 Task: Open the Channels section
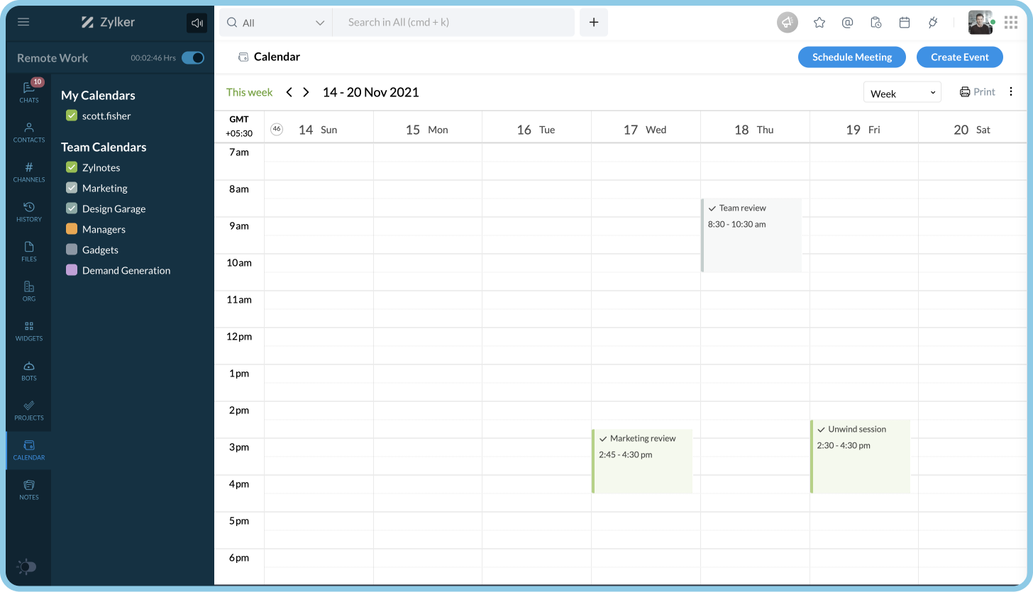tap(28, 172)
